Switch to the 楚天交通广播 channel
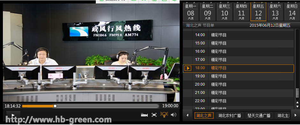The height and width of the screenshot is (125, 300). coord(259,115)
